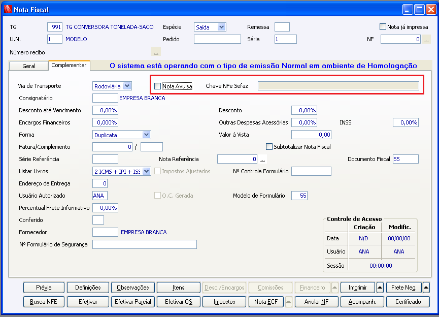The image size is (439, 317).
Task: Open the Nota Referência lookup ellipsis button
Action: [262, 159]
